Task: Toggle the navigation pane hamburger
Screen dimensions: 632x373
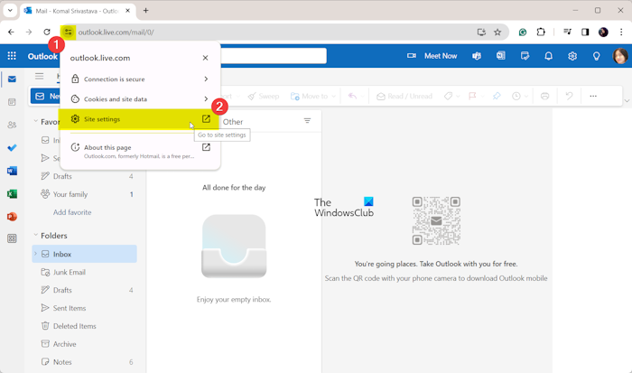Action: coord(39,76)
